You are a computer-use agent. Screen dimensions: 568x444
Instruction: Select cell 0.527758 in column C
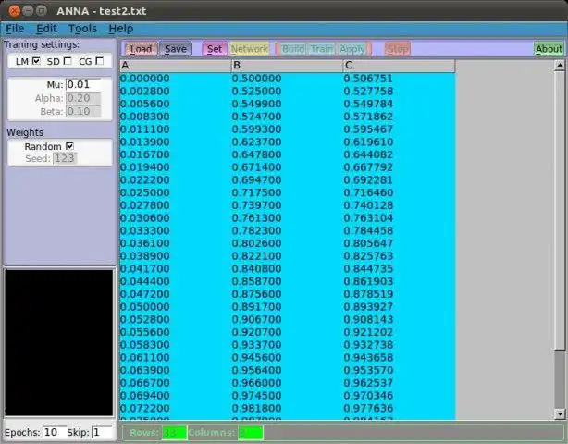pos(368,92)
